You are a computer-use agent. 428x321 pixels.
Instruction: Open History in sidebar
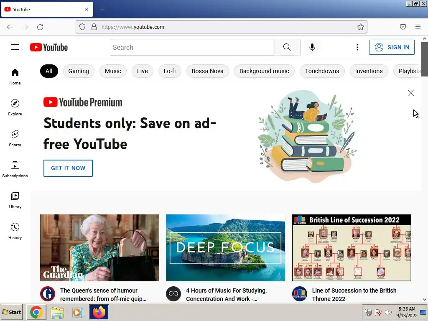[15, 231]
